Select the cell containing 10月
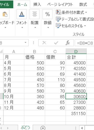 pyautogui.click(x=14, y=96)
